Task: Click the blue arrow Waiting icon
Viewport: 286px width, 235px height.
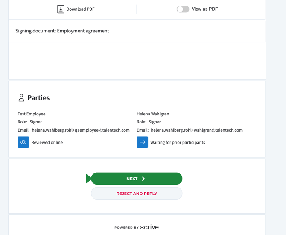Action: point(142,142)
